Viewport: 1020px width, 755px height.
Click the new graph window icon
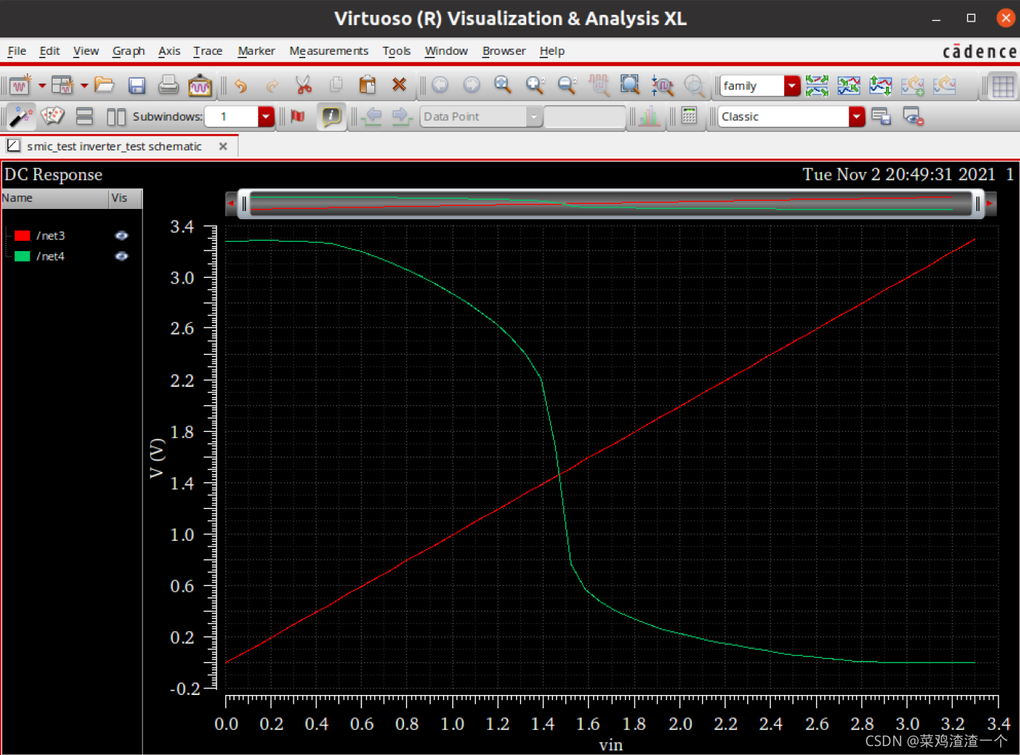(x=20, y=85)
